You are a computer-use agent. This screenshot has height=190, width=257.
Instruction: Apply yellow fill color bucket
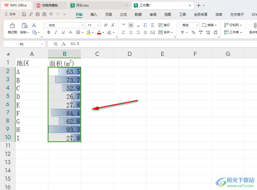pos(89,32)
